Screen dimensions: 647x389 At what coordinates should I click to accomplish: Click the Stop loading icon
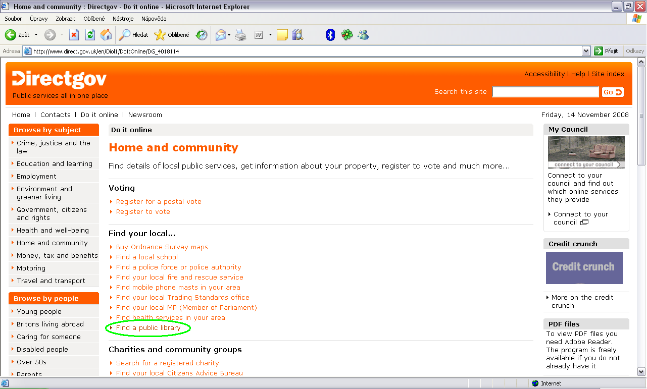coord(74,35)
